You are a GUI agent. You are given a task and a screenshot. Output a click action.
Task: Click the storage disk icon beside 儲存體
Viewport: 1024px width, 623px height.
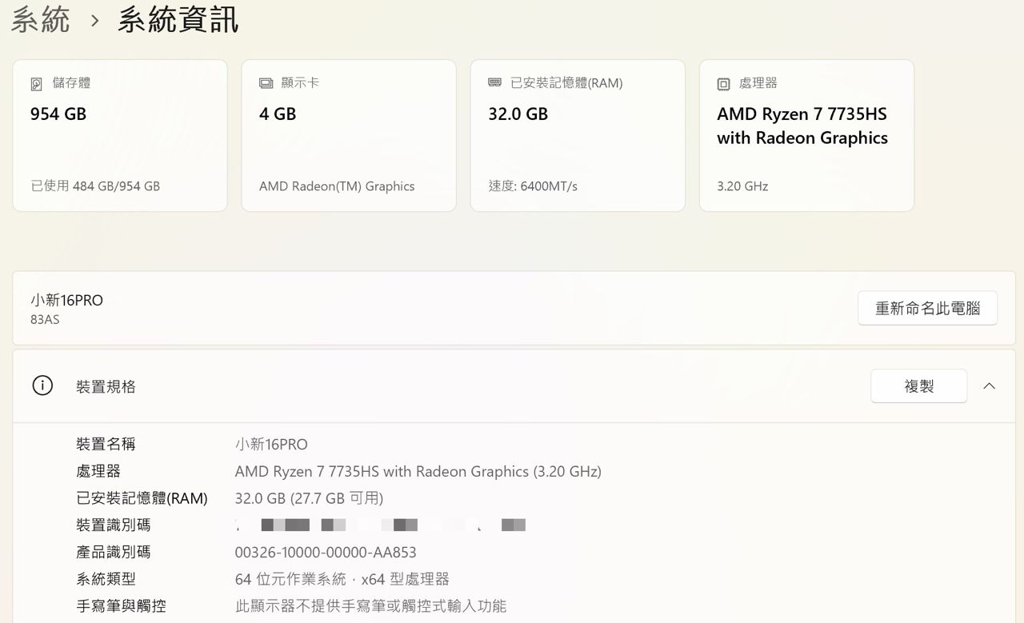[37, 84]
